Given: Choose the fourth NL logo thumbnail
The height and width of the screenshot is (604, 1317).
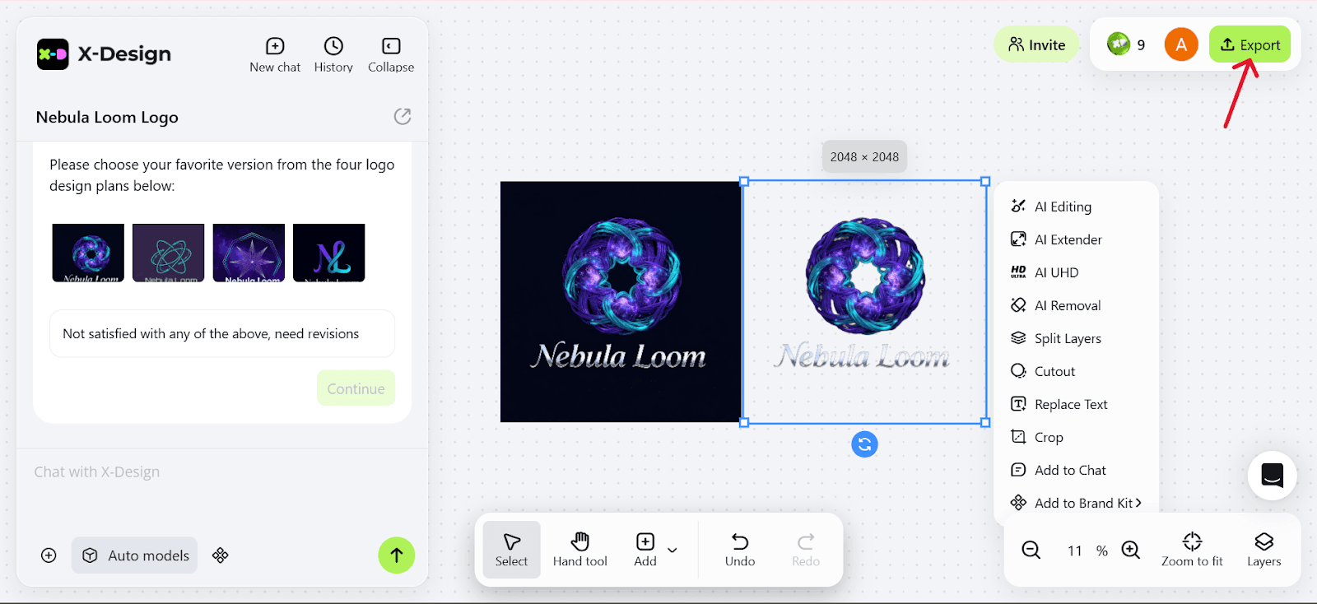Looking at the screenshot, I should [329, 253].
